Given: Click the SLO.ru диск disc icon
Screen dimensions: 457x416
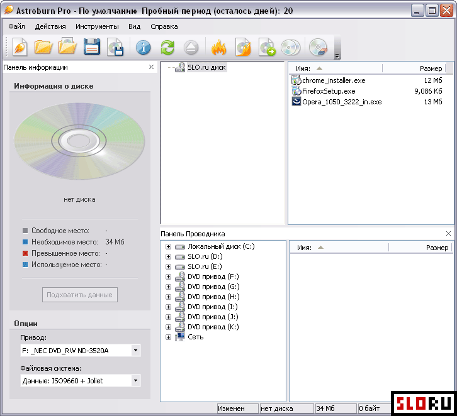Looking at the screenshot, I should pos(180,67).
